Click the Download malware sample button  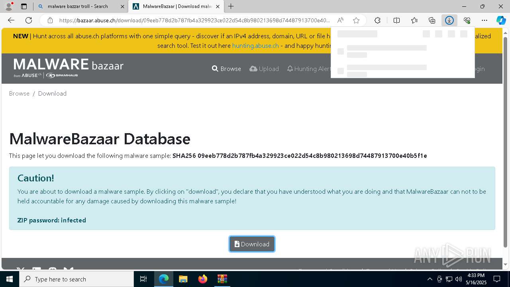[252, 244]
